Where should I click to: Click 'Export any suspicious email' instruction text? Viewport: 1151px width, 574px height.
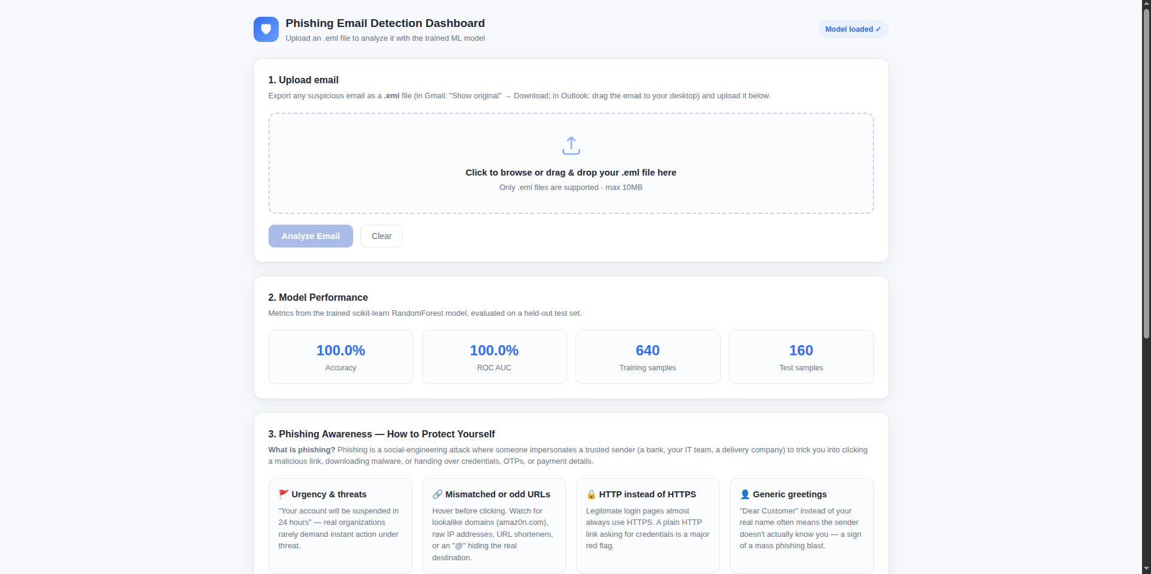pos(519,96)
